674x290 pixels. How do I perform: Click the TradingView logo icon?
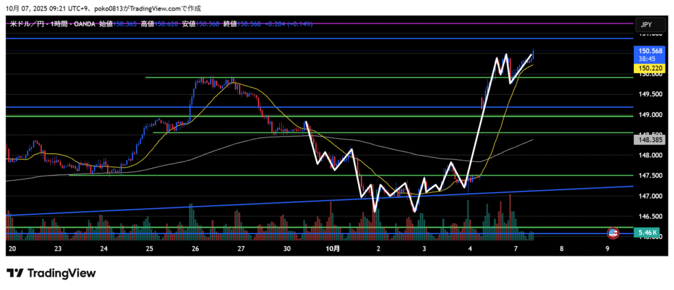click(x=16, y=273)
